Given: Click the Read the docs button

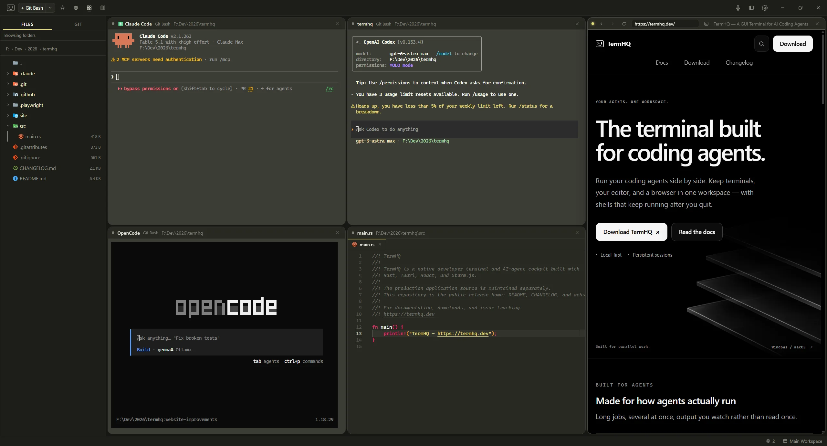Looking at the screenshot, I should pos(697,232).
